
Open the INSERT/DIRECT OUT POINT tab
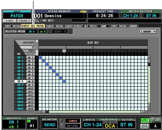tap(81, 26)
